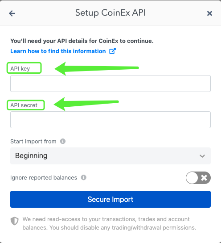Toggle the Ignore reported balances switch

(198, 178)
